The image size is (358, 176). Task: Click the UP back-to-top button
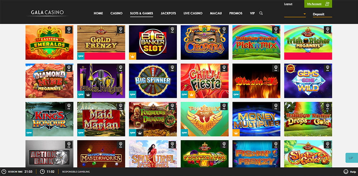pos(351,158)
